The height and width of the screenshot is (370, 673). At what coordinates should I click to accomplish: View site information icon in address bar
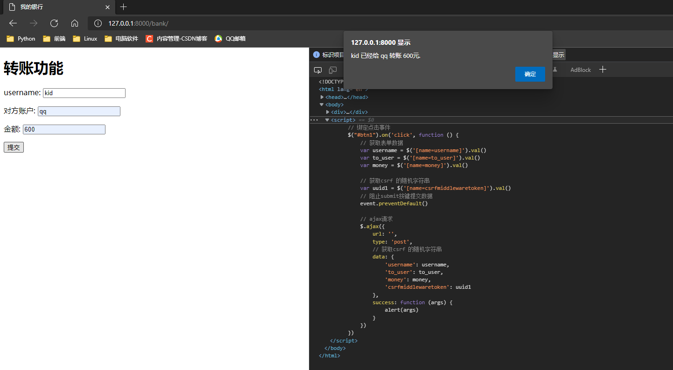98,23
